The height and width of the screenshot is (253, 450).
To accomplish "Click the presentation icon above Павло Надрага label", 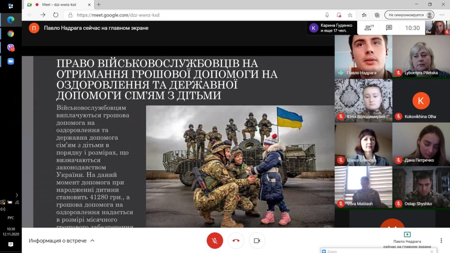I will (407, 234).
